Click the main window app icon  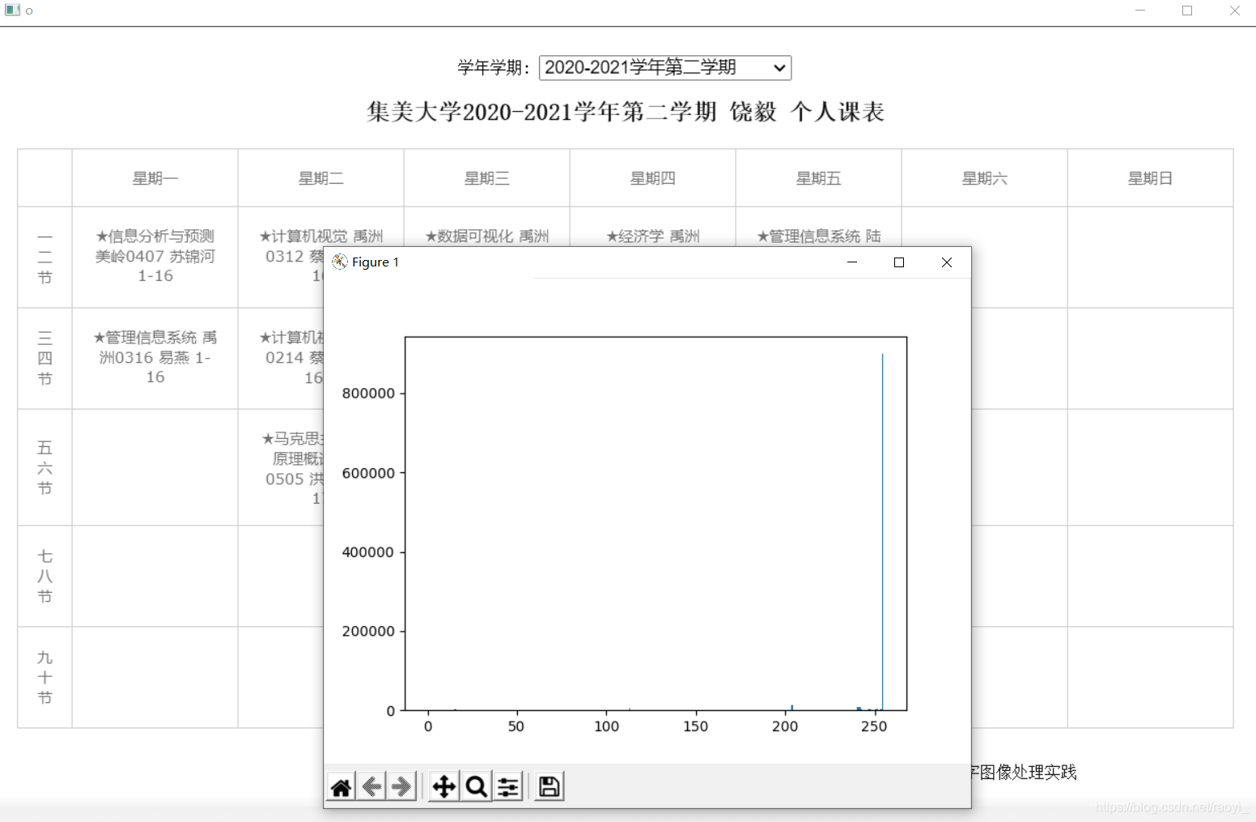(x=12, y=11)
